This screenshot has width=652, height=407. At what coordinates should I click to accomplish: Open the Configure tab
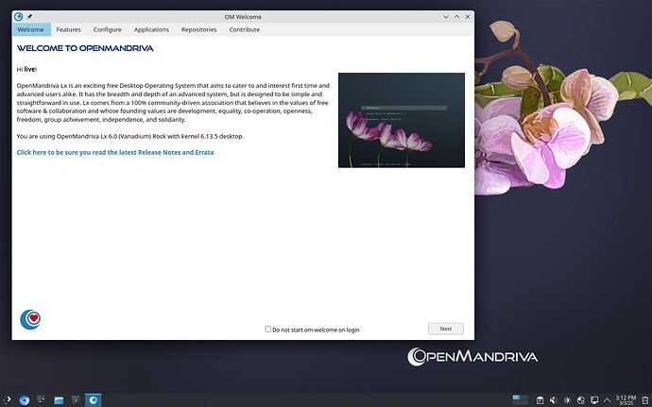[x=108, y=29]
